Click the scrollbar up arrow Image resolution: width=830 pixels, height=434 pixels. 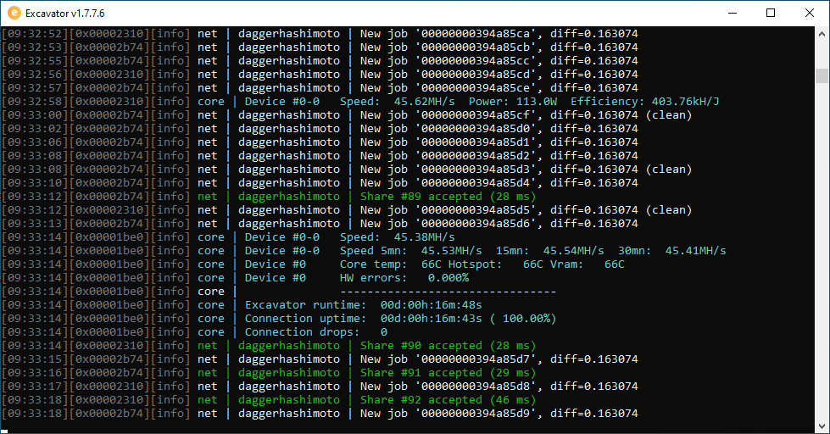point(822,34)
